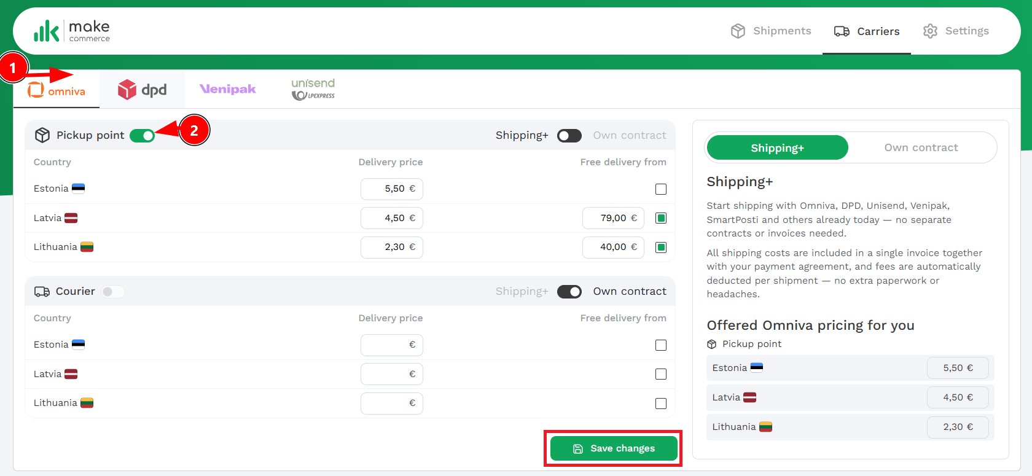Image resolution: width=1032 pixels, height=476 pixels.
Task: Turn off the Pickup point toggle
Action: pos(142,136)
